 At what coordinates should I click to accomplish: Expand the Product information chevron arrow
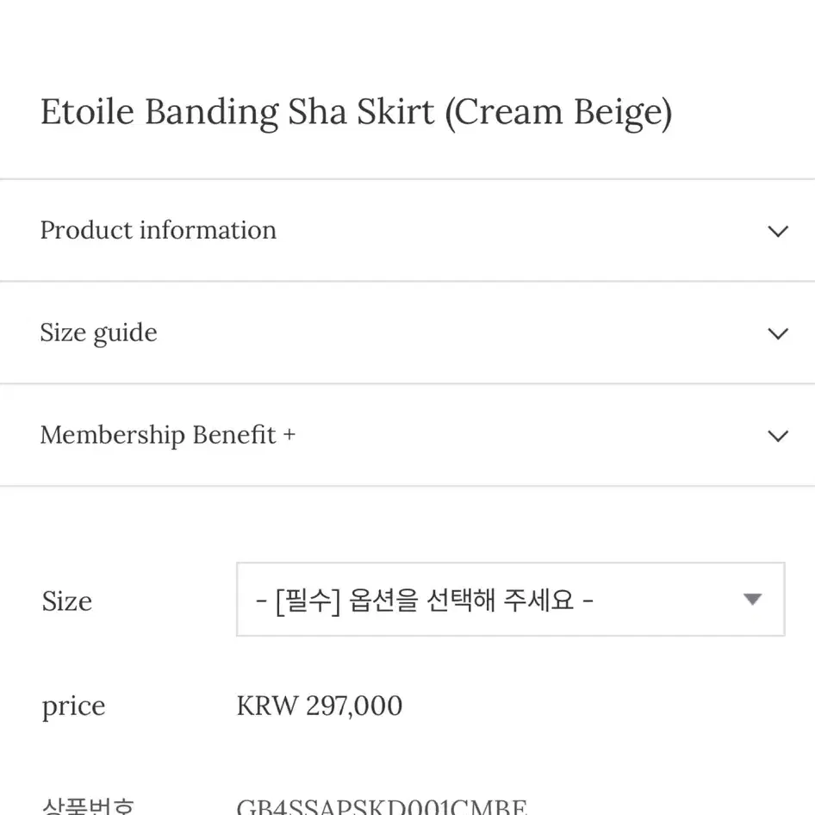pyautogui.click(x=778, y=231)
